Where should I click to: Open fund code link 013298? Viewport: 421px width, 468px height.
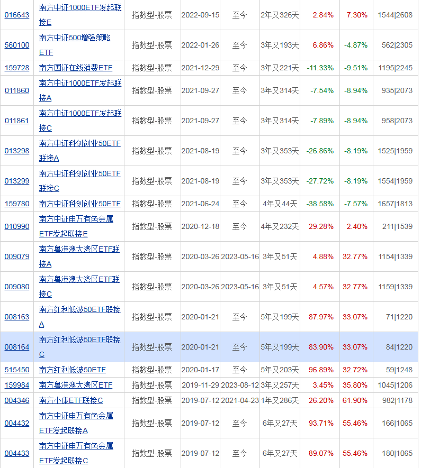17,151
